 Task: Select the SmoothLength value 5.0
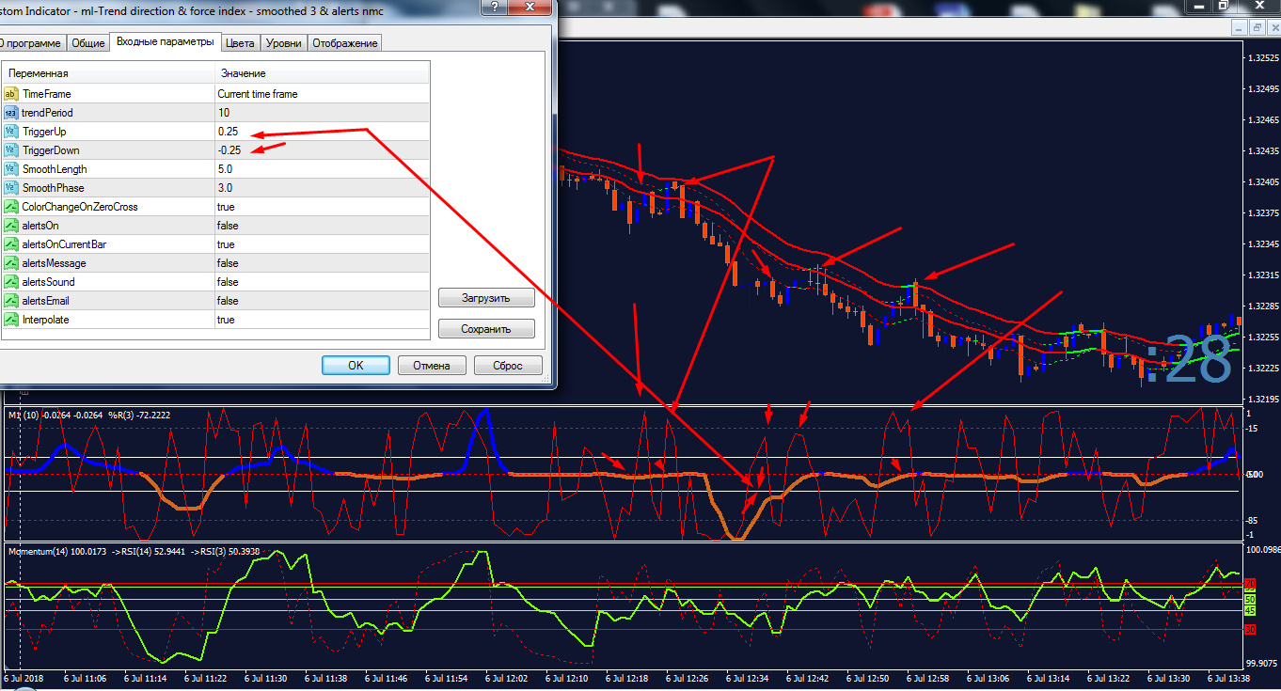tap(322, 169)
